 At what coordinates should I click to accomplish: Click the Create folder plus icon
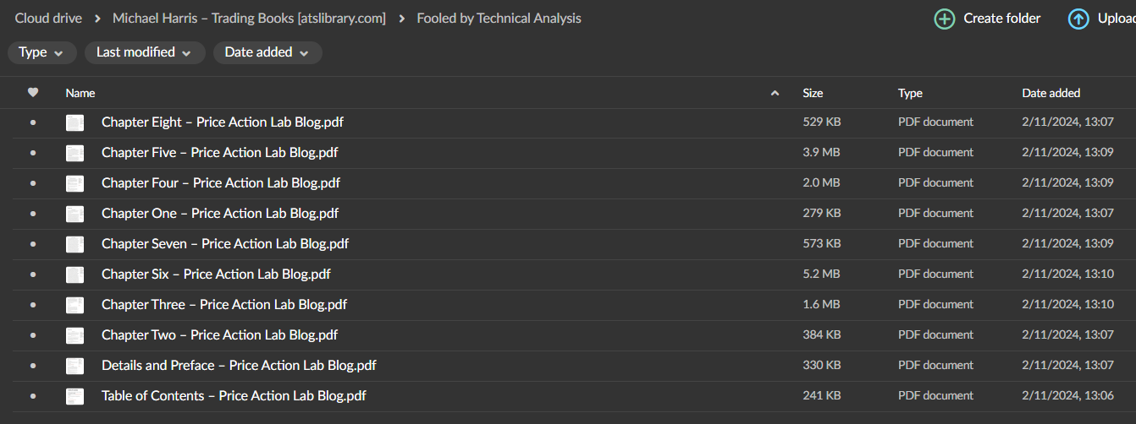tap(944, 19)
